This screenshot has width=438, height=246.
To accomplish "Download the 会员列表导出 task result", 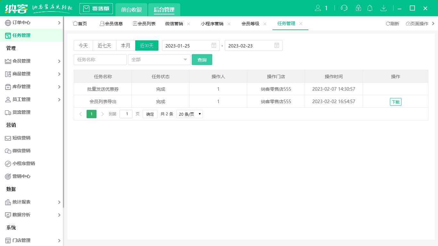I will click(x=395, y=102).
